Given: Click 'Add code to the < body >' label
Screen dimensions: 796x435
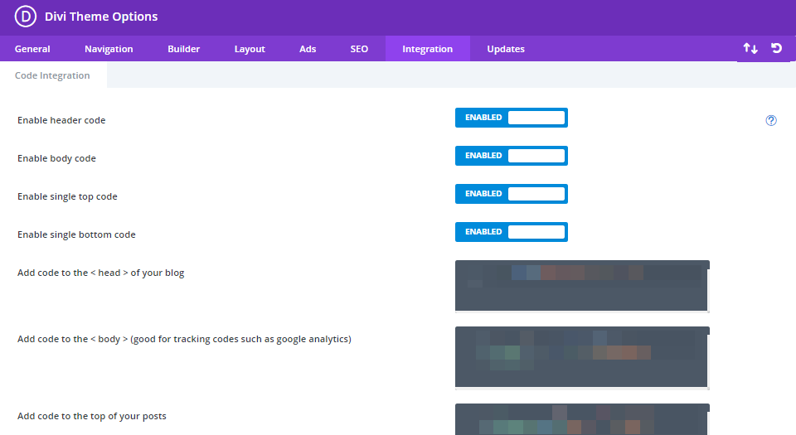Looking at the screenshot, I should coord(184,339).
